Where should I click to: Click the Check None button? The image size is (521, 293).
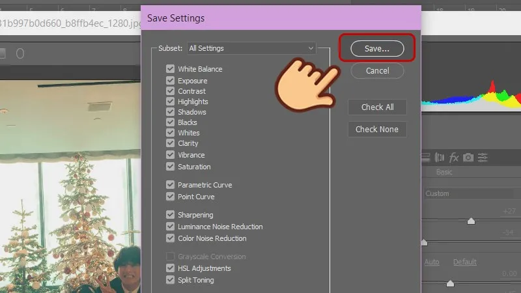[377, 130]
